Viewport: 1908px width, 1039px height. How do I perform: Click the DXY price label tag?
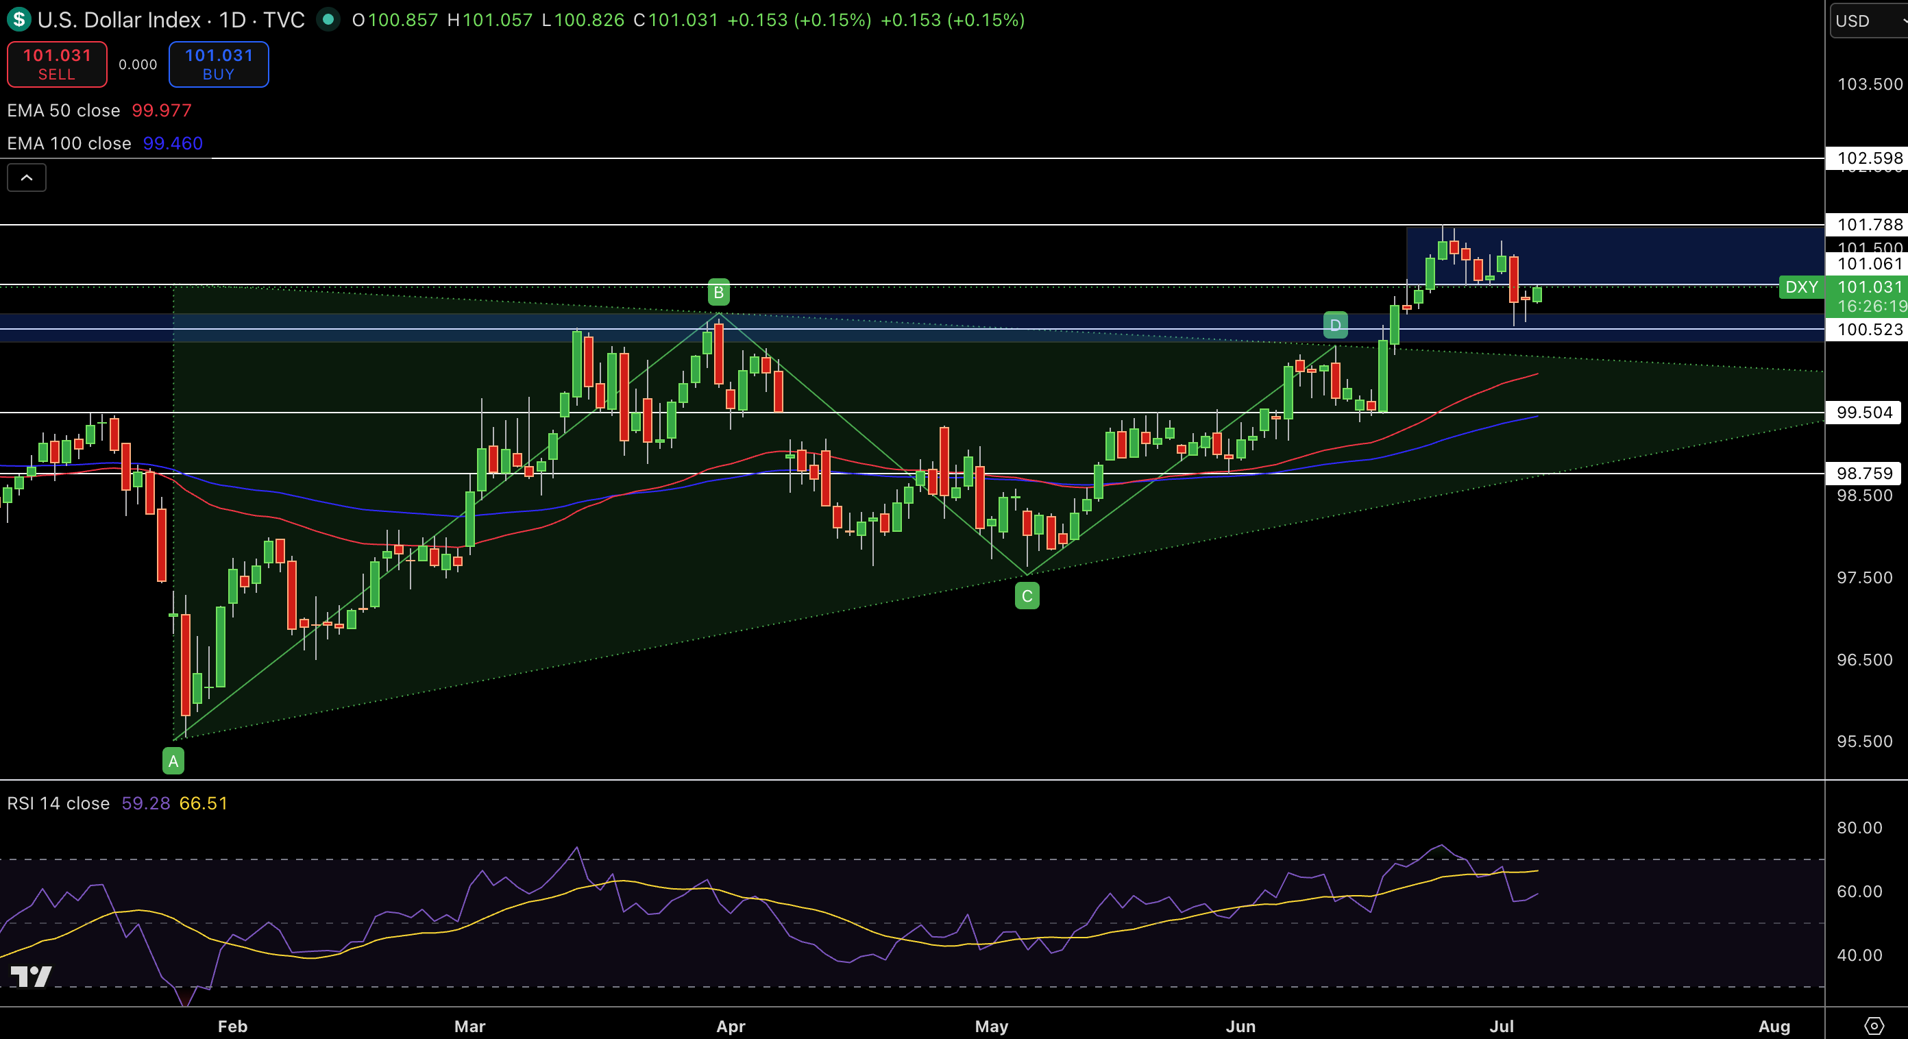[1801, 286]
